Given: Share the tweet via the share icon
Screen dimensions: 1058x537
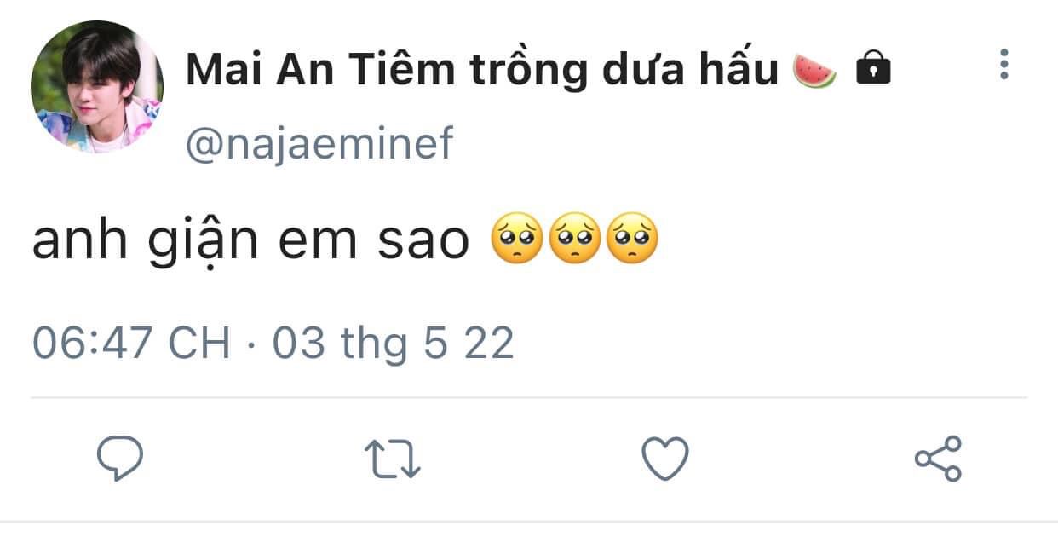Looking at the screenshot, I should click(x=938, y=459).
